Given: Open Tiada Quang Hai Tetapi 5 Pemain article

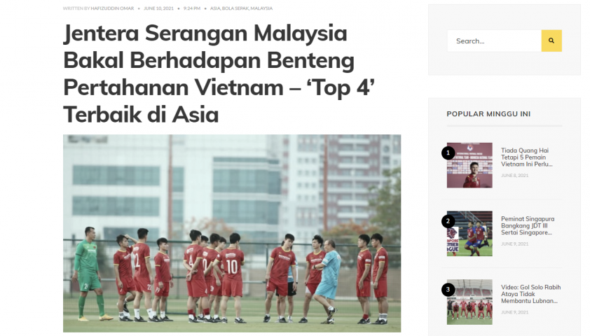Looking at the screenshot, I should click(526, 157).
